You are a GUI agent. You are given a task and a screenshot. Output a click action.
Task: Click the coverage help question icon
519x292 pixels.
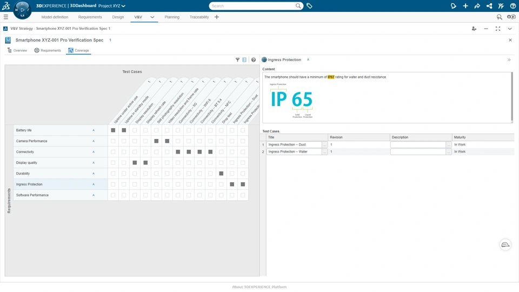click(x=253, y=59)
